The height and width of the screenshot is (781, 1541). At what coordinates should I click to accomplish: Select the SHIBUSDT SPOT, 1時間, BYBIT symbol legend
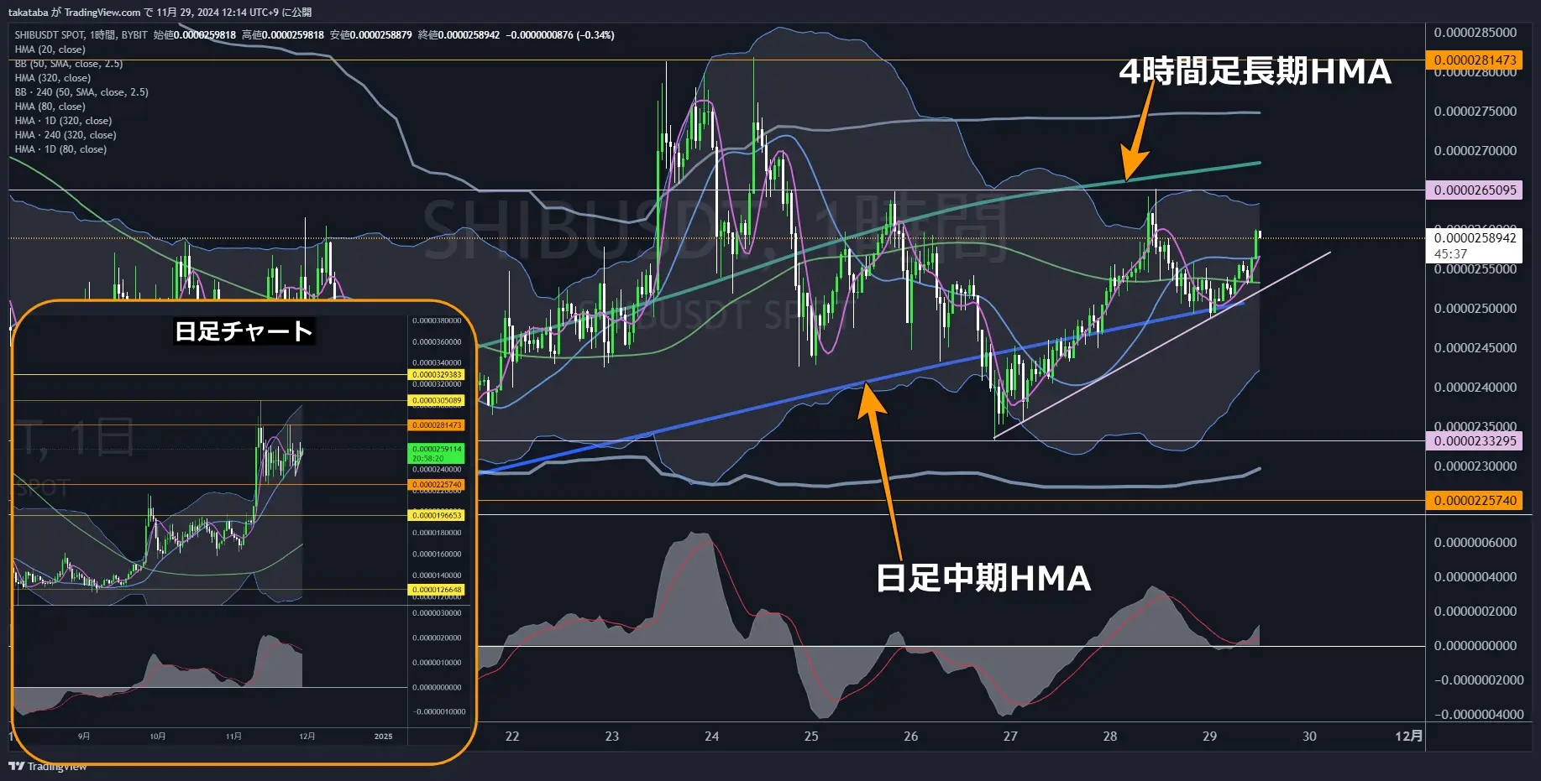81,35
